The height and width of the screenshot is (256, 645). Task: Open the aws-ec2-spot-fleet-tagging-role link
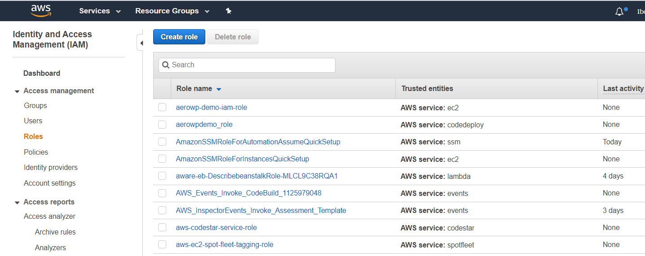tap(225, 245)
